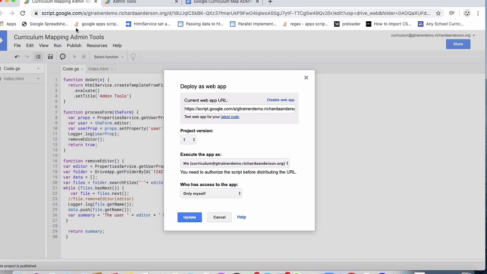Open the Resources menu
The height and width of the screenshot is (274, 487).
(x=97, y=46)
